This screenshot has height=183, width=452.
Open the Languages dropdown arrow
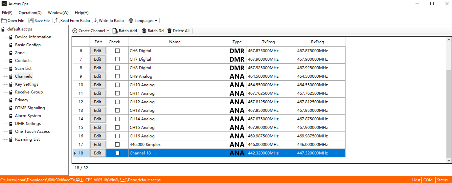(x=156, y=21)
